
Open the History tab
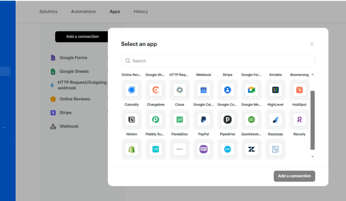[x=141, y=11]
